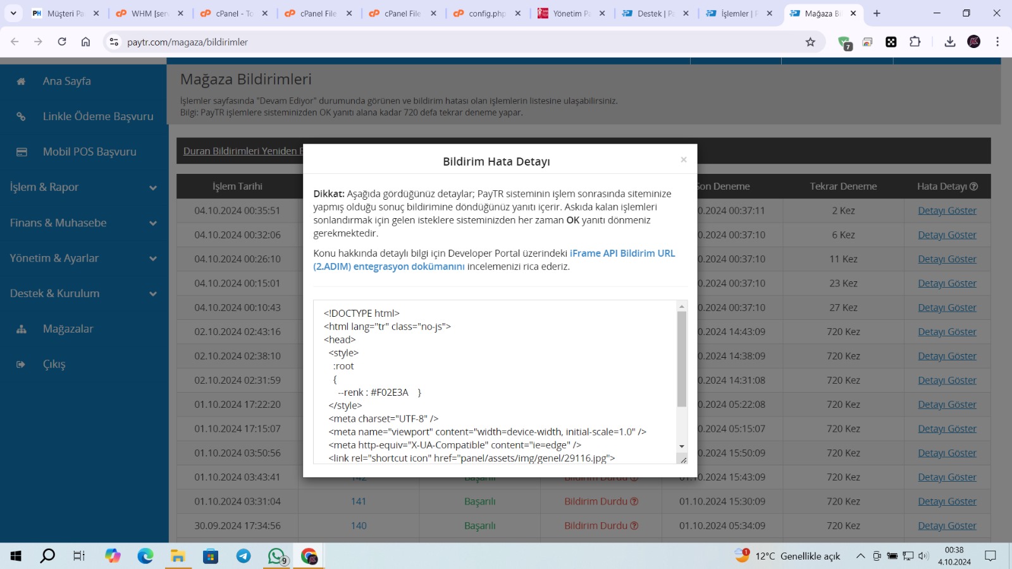Open Mobil POS Başvuru page
The width and height of the screenshot is (1012, 569).
[x=90, y=152]
